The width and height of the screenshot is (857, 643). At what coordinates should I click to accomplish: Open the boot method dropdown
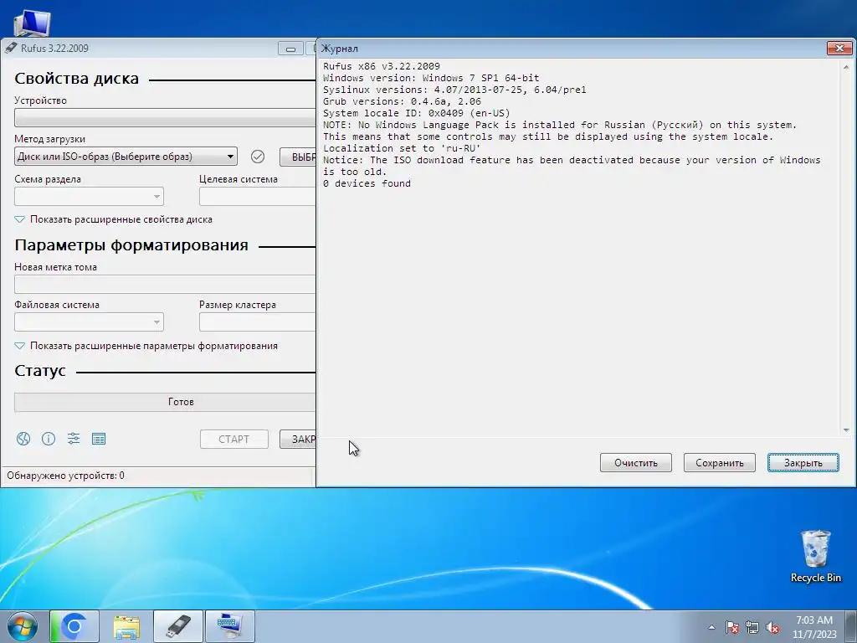(126, 157)
